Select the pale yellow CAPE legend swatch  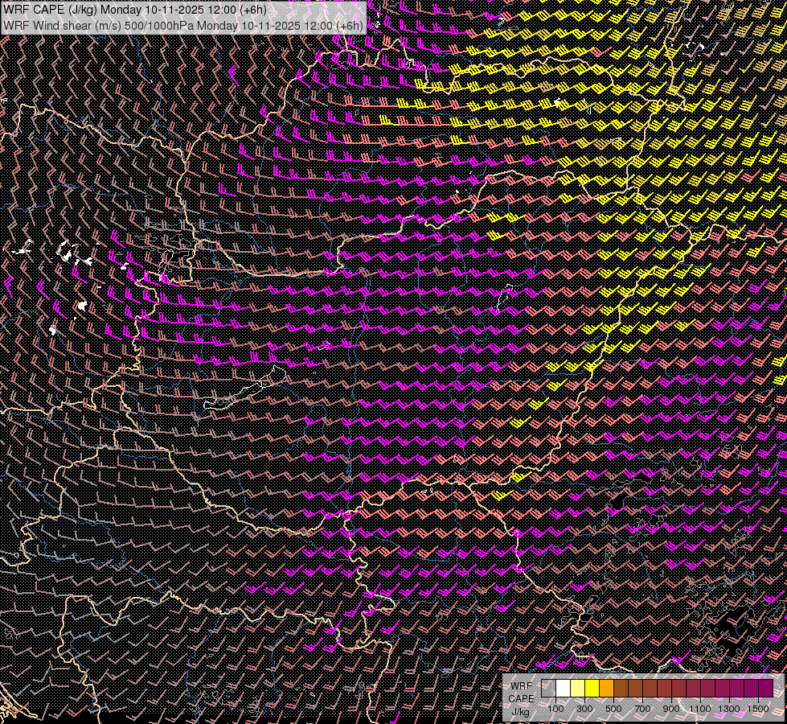click(x=577, y=689)
